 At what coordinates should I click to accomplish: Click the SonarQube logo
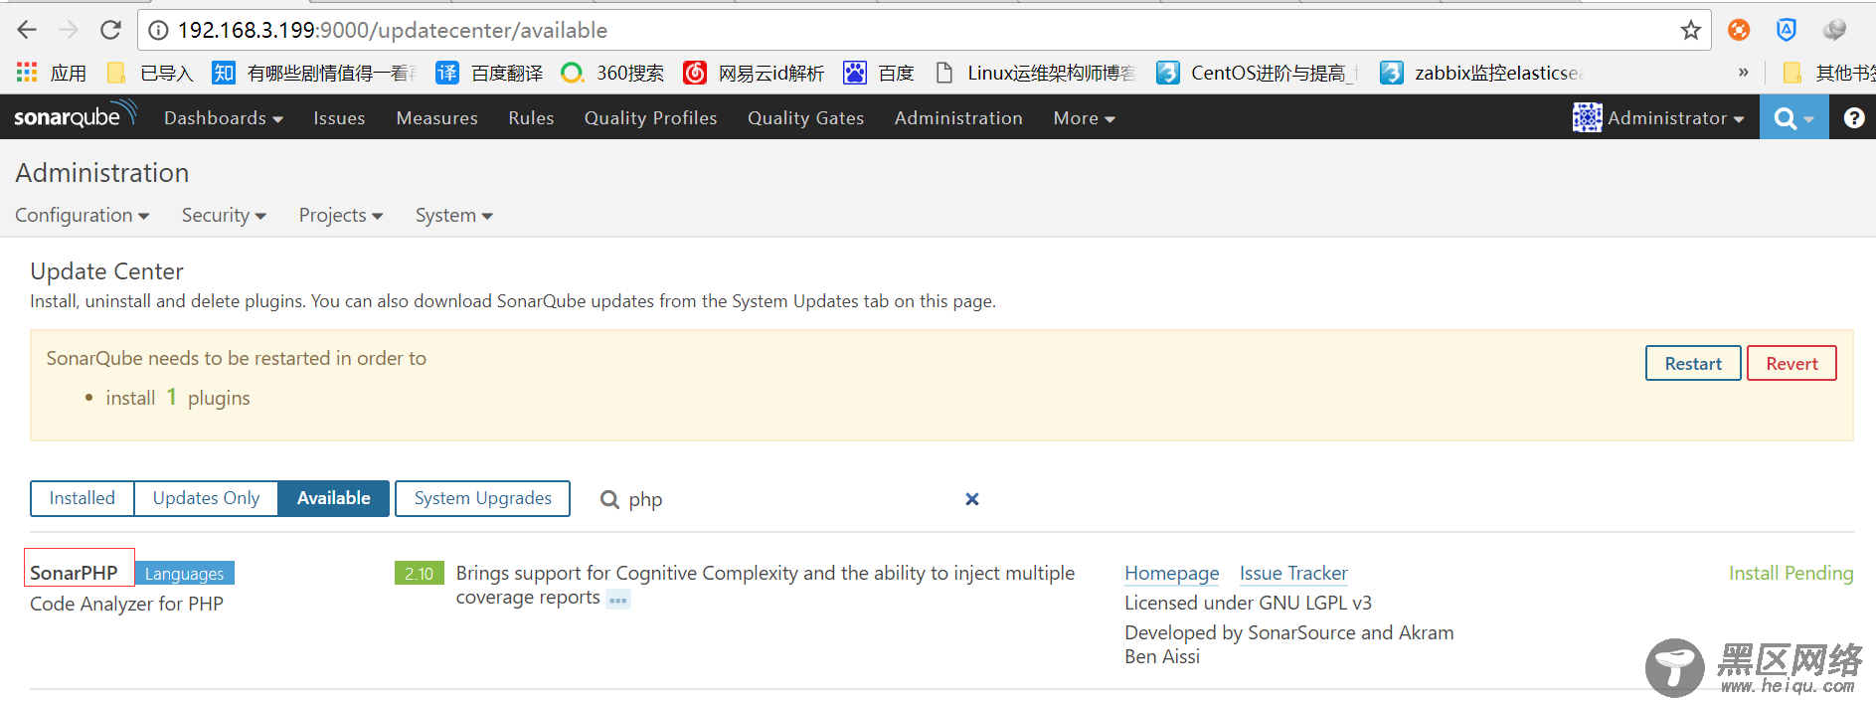[x=76, y=116]
